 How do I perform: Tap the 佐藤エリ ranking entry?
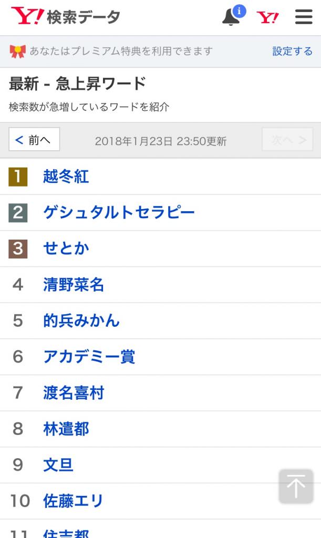click(x=74, y=501)
